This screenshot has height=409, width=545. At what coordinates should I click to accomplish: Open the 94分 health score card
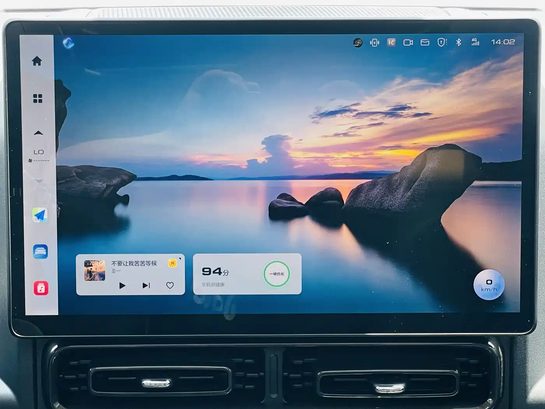pyautogui.click(x=247, y=274)
